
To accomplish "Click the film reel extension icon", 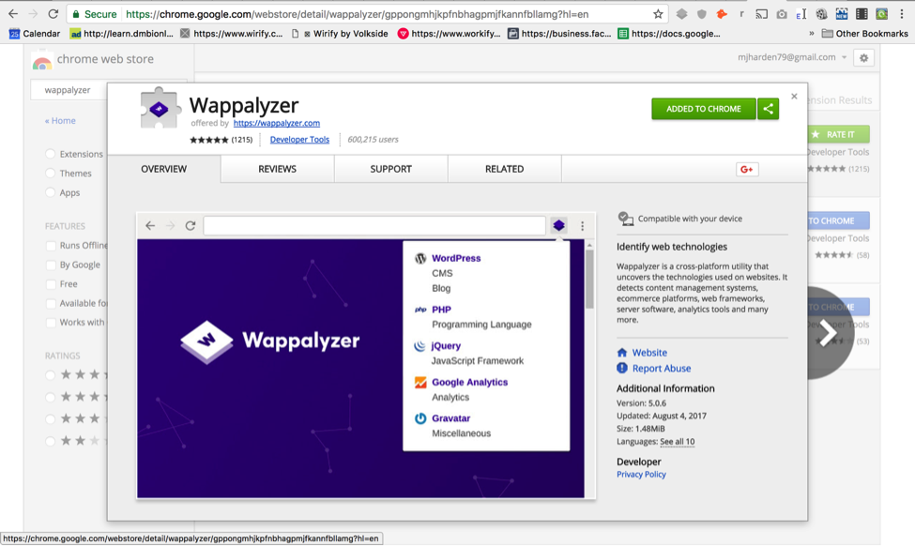I will click(822, 14).
